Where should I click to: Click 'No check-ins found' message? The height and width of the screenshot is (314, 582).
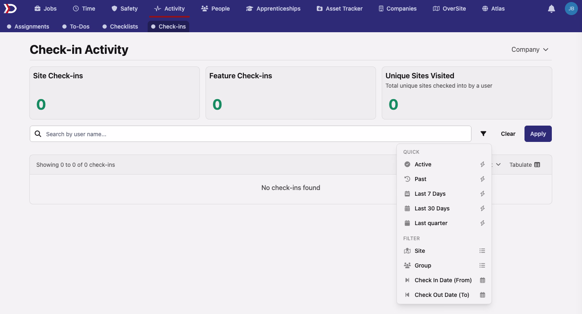tap(291, 188)
